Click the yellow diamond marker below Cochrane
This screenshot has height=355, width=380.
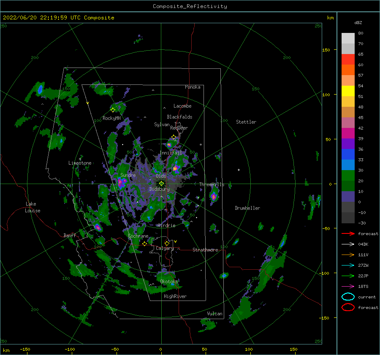coord(145,244)
